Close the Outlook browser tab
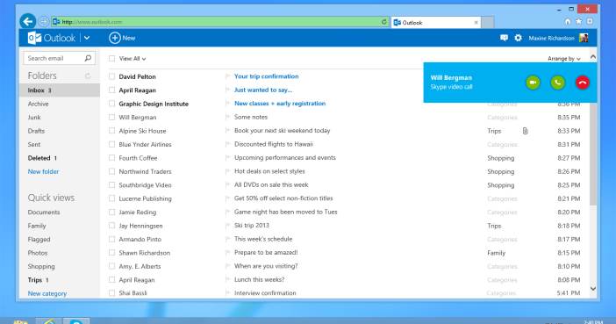This screenshot has height=324, width=616. coord(476,23)
